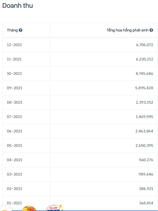The image size is (158, 211).
Task: Select the 5,895,428 commission figure
Action: pyautogui.click(x=144, y=88)
